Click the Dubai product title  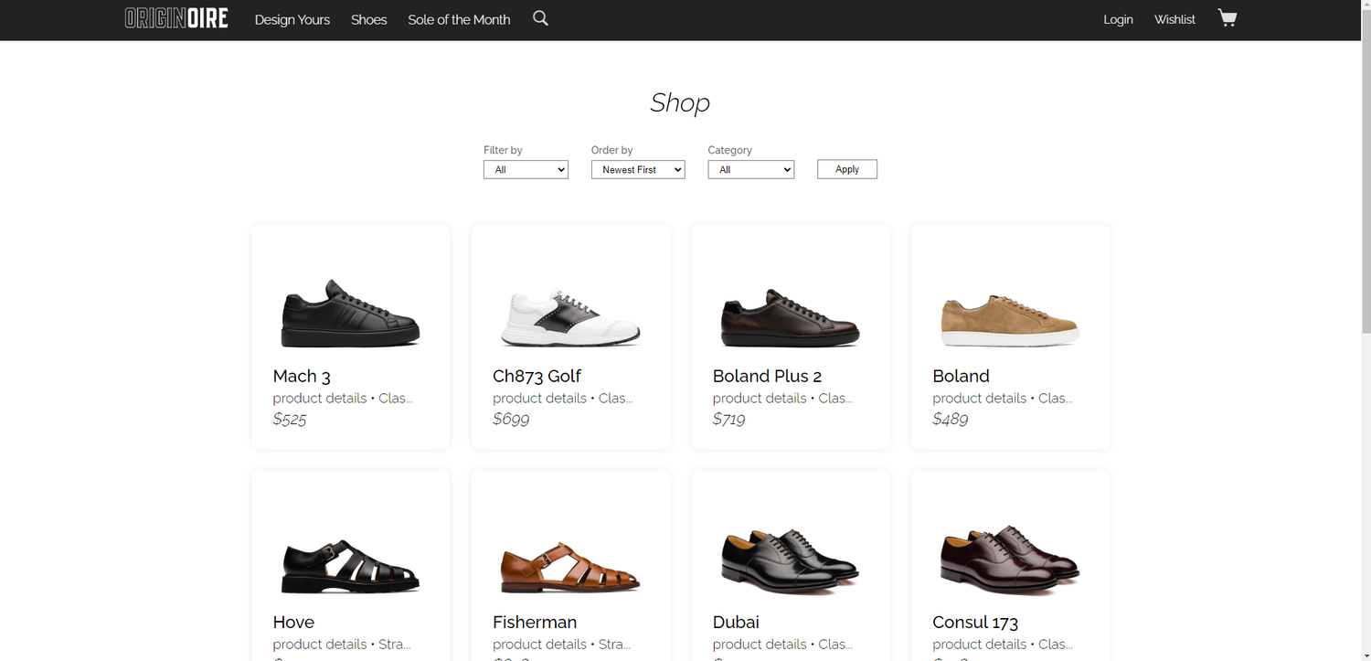tap(736, 622)
